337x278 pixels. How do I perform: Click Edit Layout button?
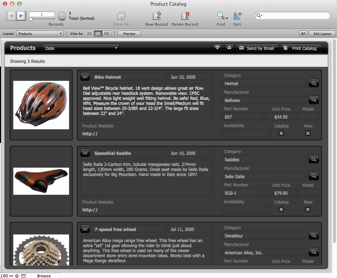tap(322, 34)
